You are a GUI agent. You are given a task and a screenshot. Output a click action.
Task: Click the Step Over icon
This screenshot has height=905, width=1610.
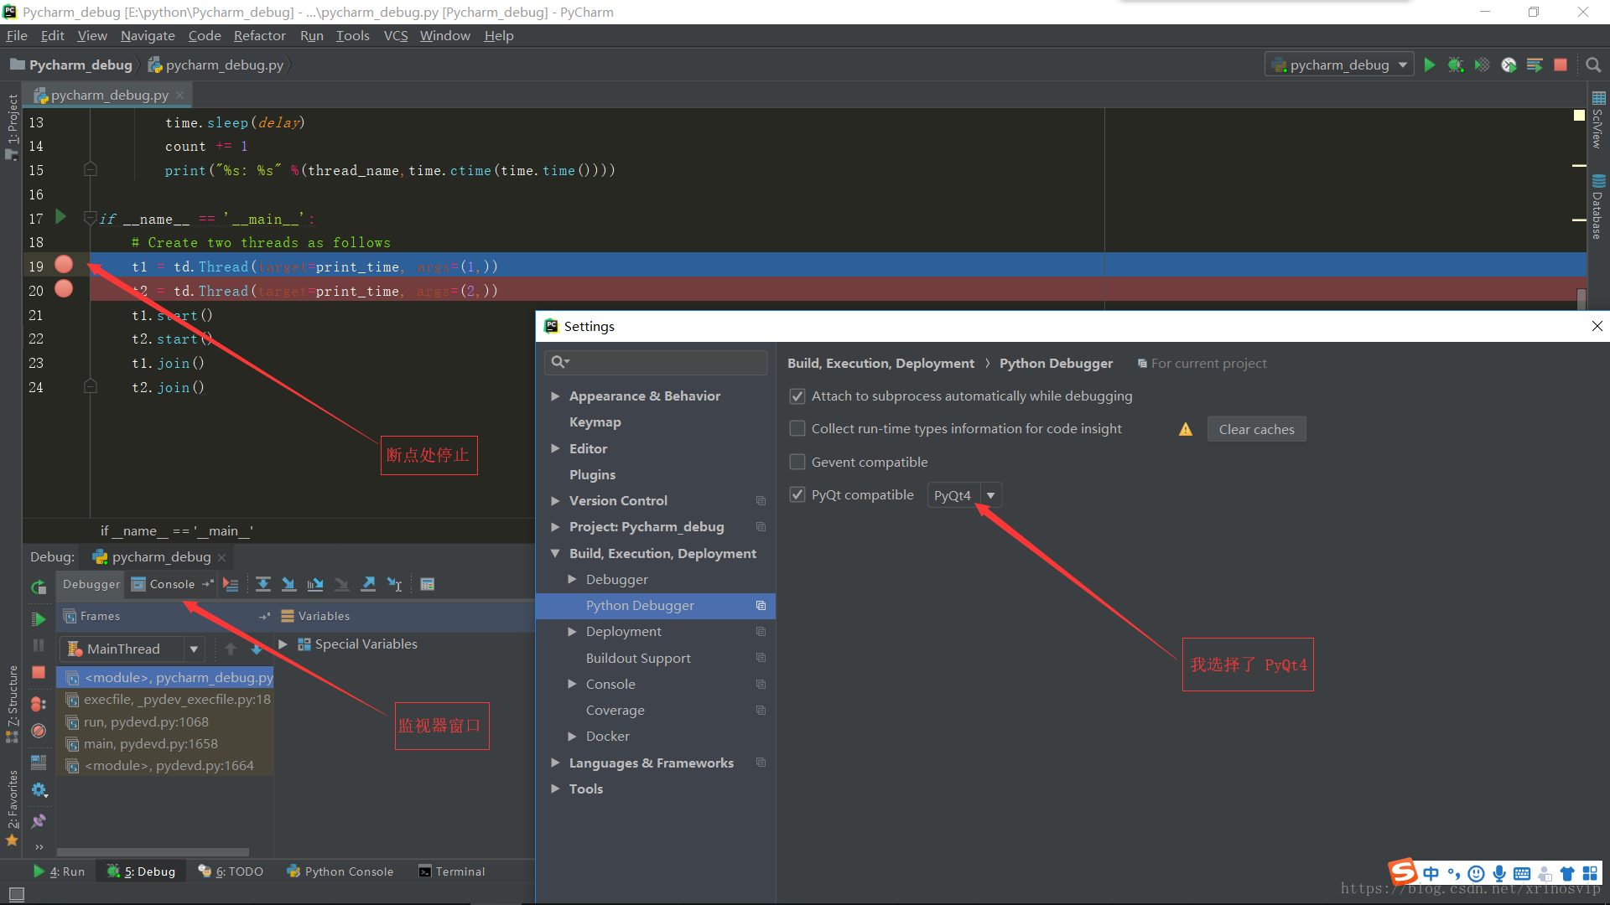point(262,584)
